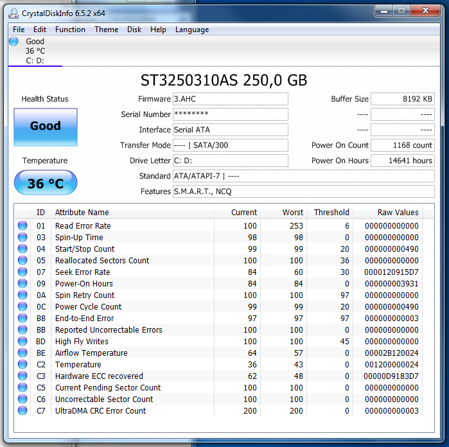Screen dimensions: 449x447
Task: Click the Worst column header
Action: [x=283, y=212]
